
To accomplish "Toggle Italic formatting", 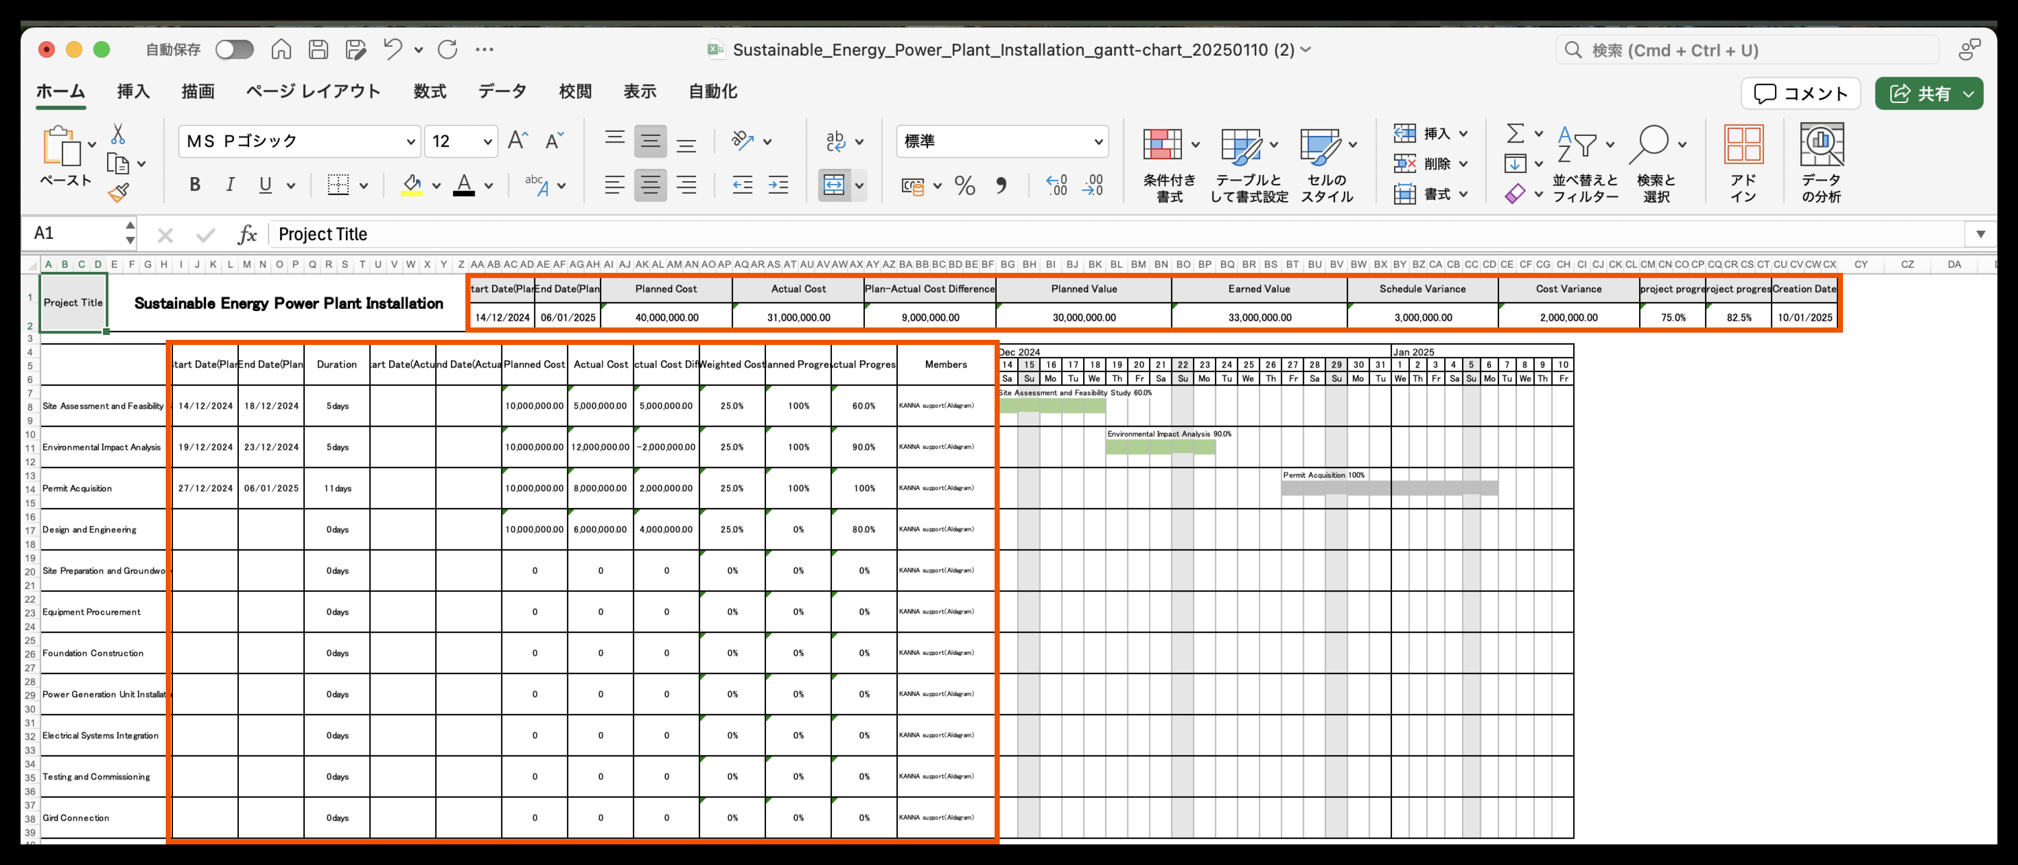I will (x=230, y=185).
